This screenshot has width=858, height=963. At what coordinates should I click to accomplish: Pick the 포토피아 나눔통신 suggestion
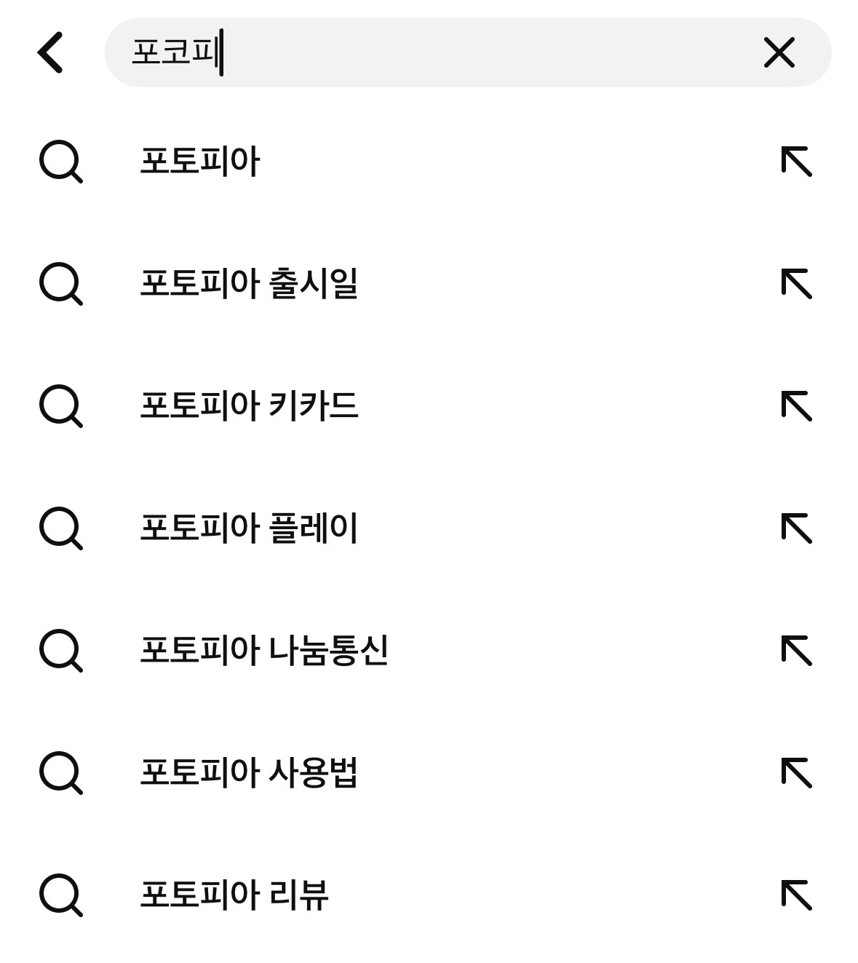(x=263, y=650)
